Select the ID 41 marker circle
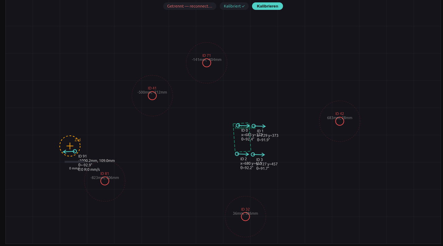Viewport: 443px width, 246px height. click(152, 96)
